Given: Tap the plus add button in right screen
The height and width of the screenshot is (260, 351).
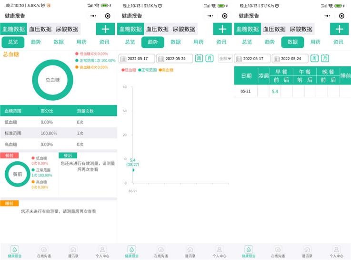Looking at the screenshot, I should (x=340, y=29).
